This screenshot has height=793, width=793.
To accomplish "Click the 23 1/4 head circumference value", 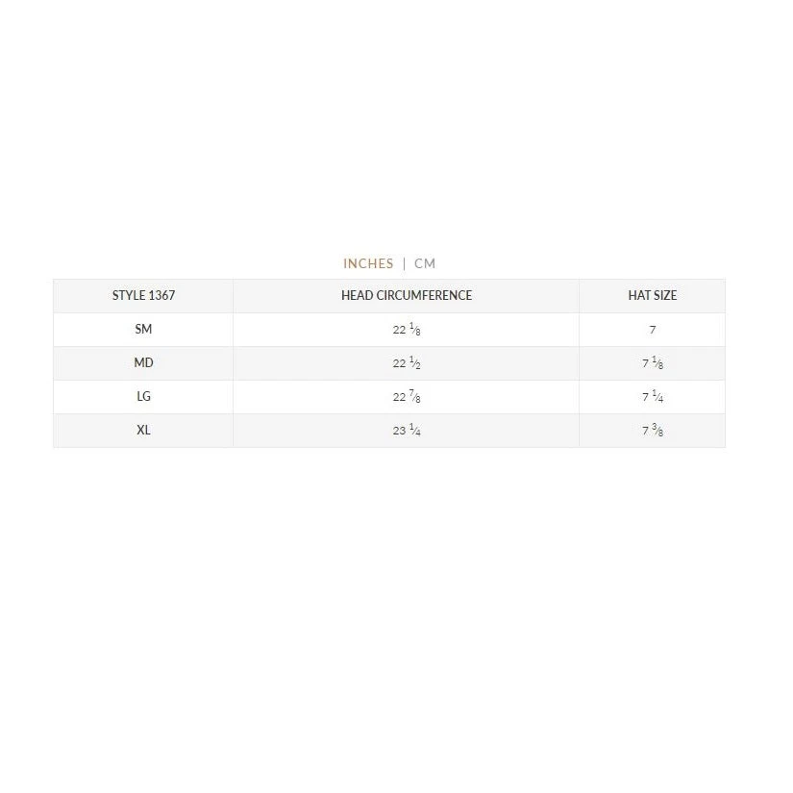I will point(407,431).
